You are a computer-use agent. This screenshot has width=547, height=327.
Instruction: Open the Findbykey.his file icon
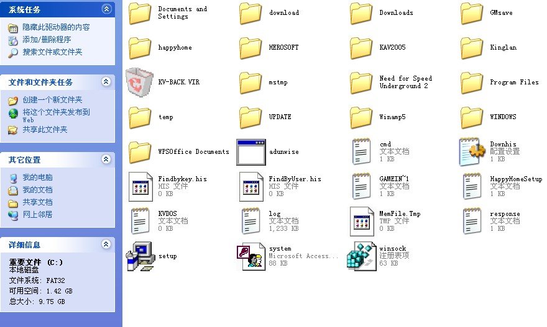click(140, 187)
